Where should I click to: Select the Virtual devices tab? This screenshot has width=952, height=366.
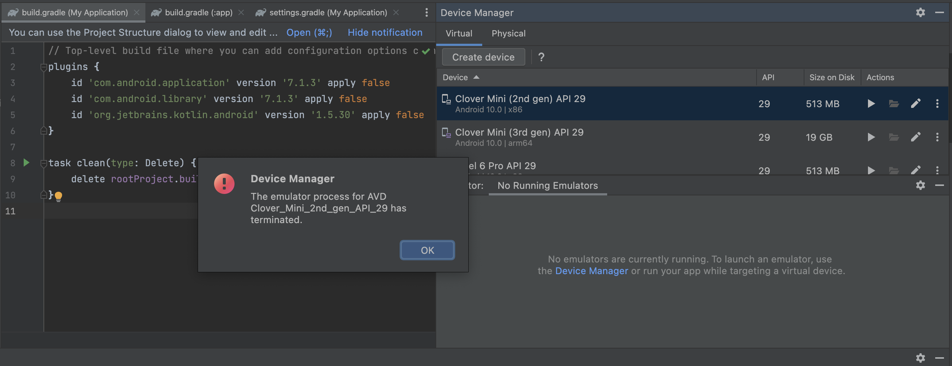point(458,34)
